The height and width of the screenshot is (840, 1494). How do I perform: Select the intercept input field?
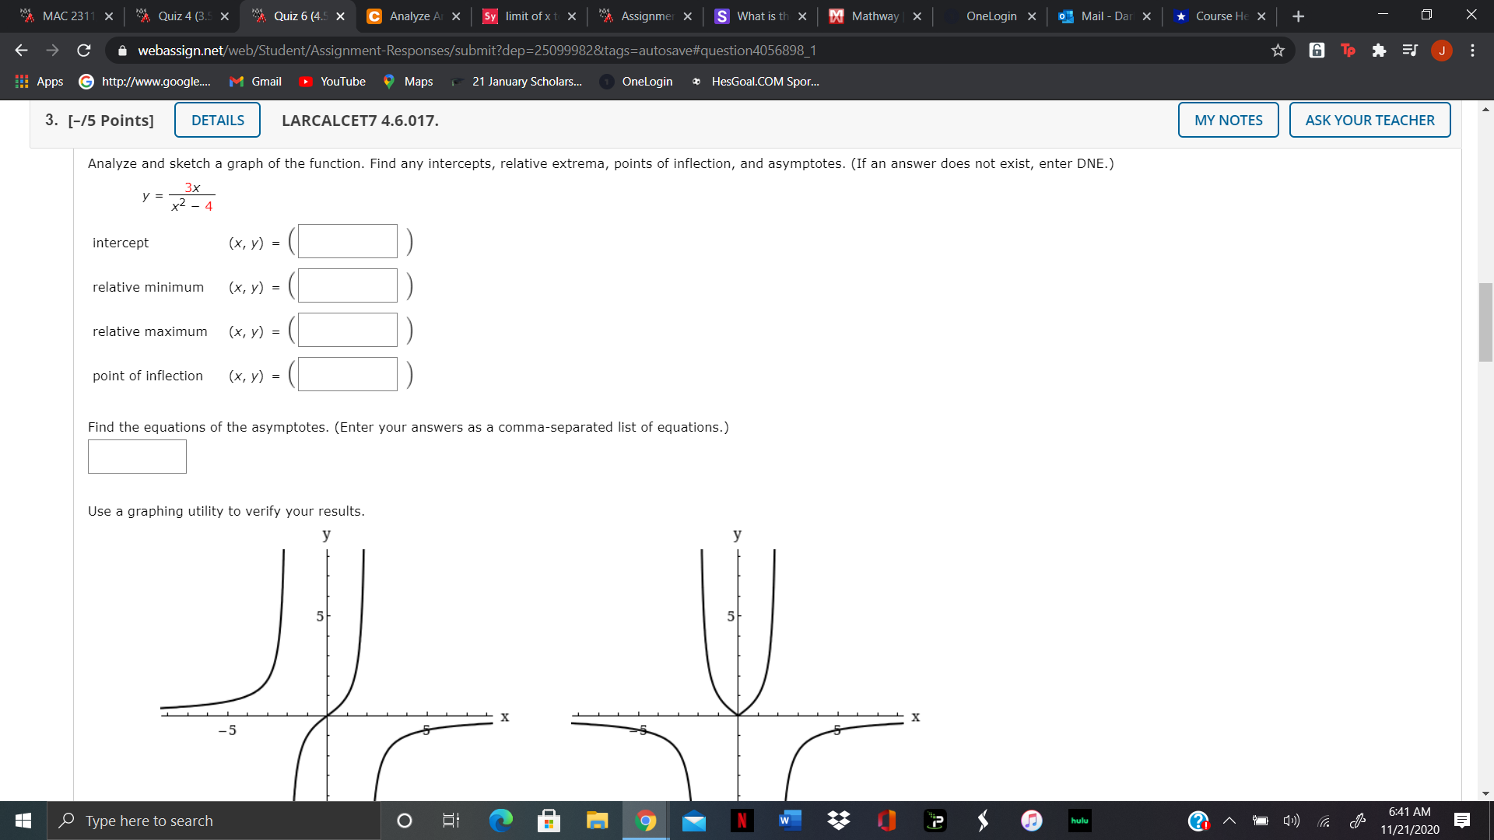point(349,241)
